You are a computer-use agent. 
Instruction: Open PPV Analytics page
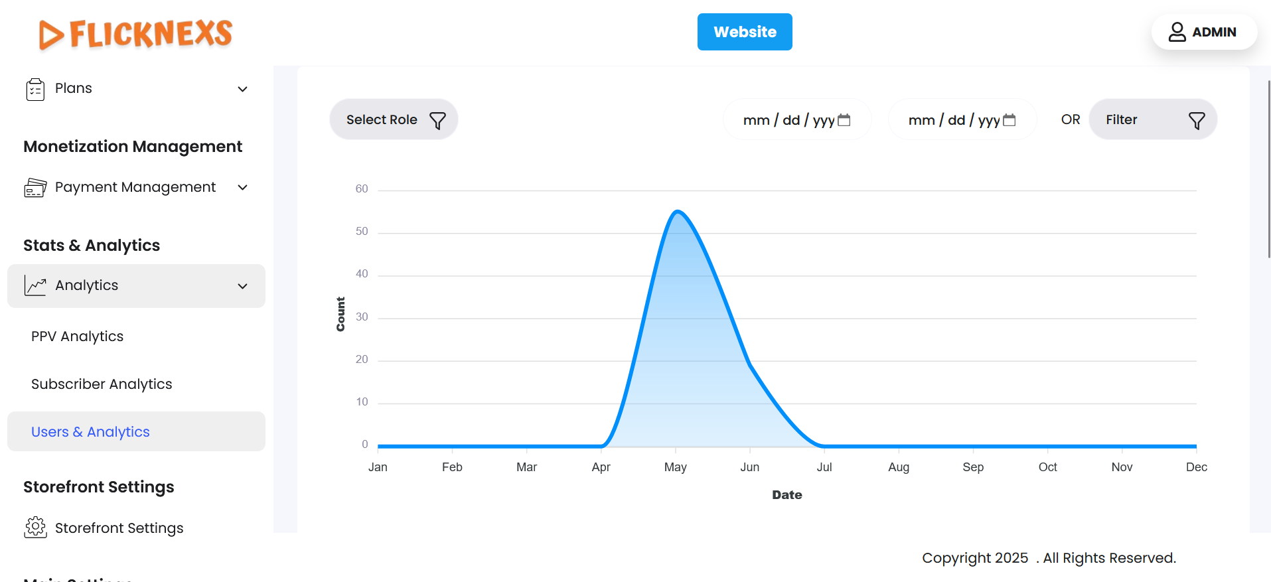click(x=78, y=336)
